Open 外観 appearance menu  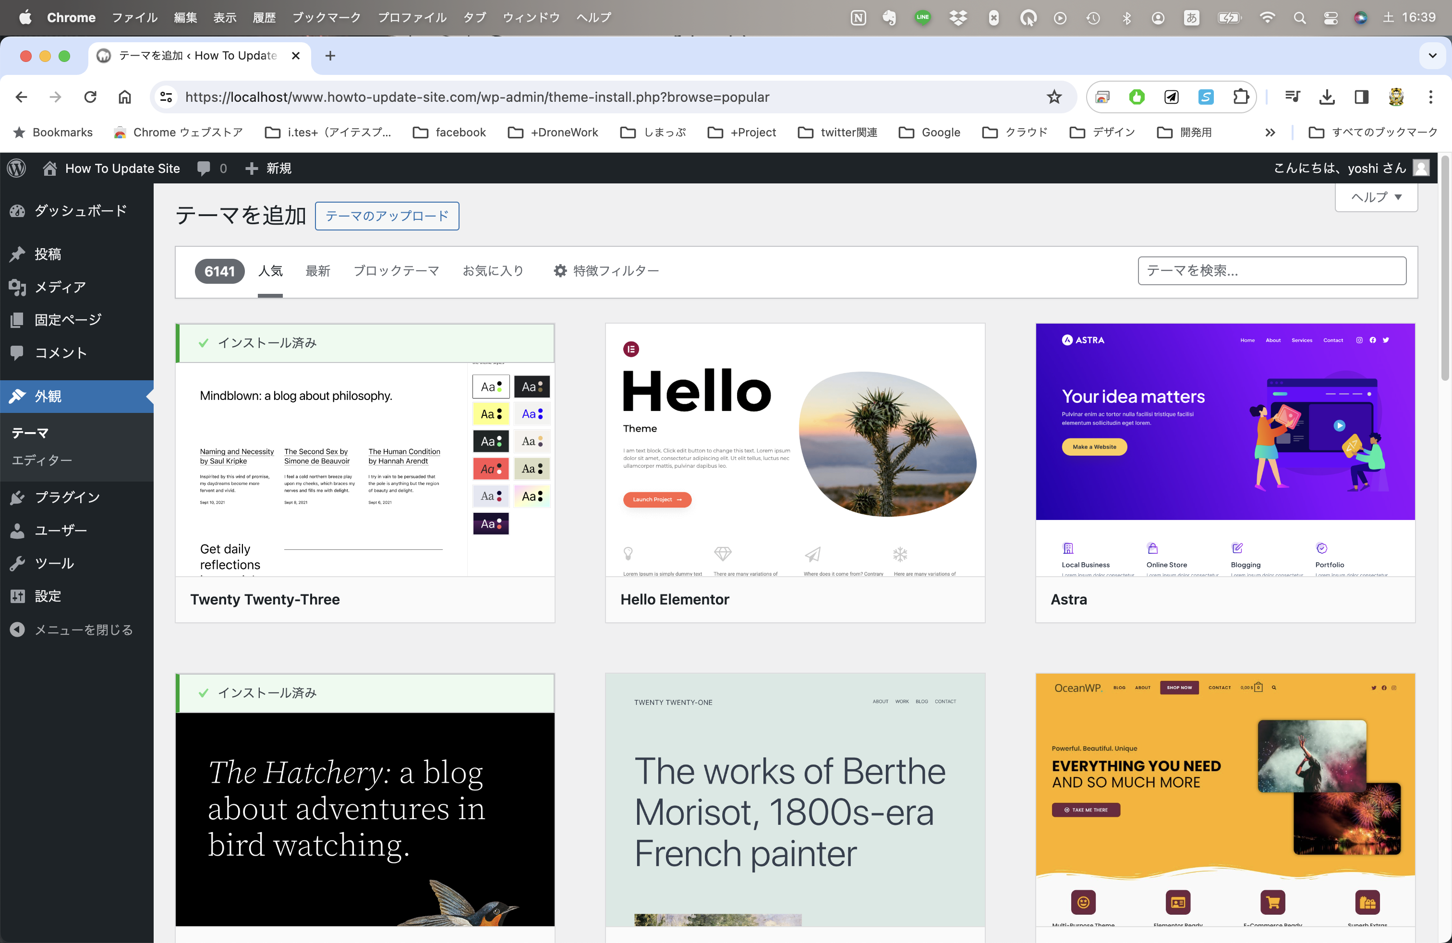[77, 397]
